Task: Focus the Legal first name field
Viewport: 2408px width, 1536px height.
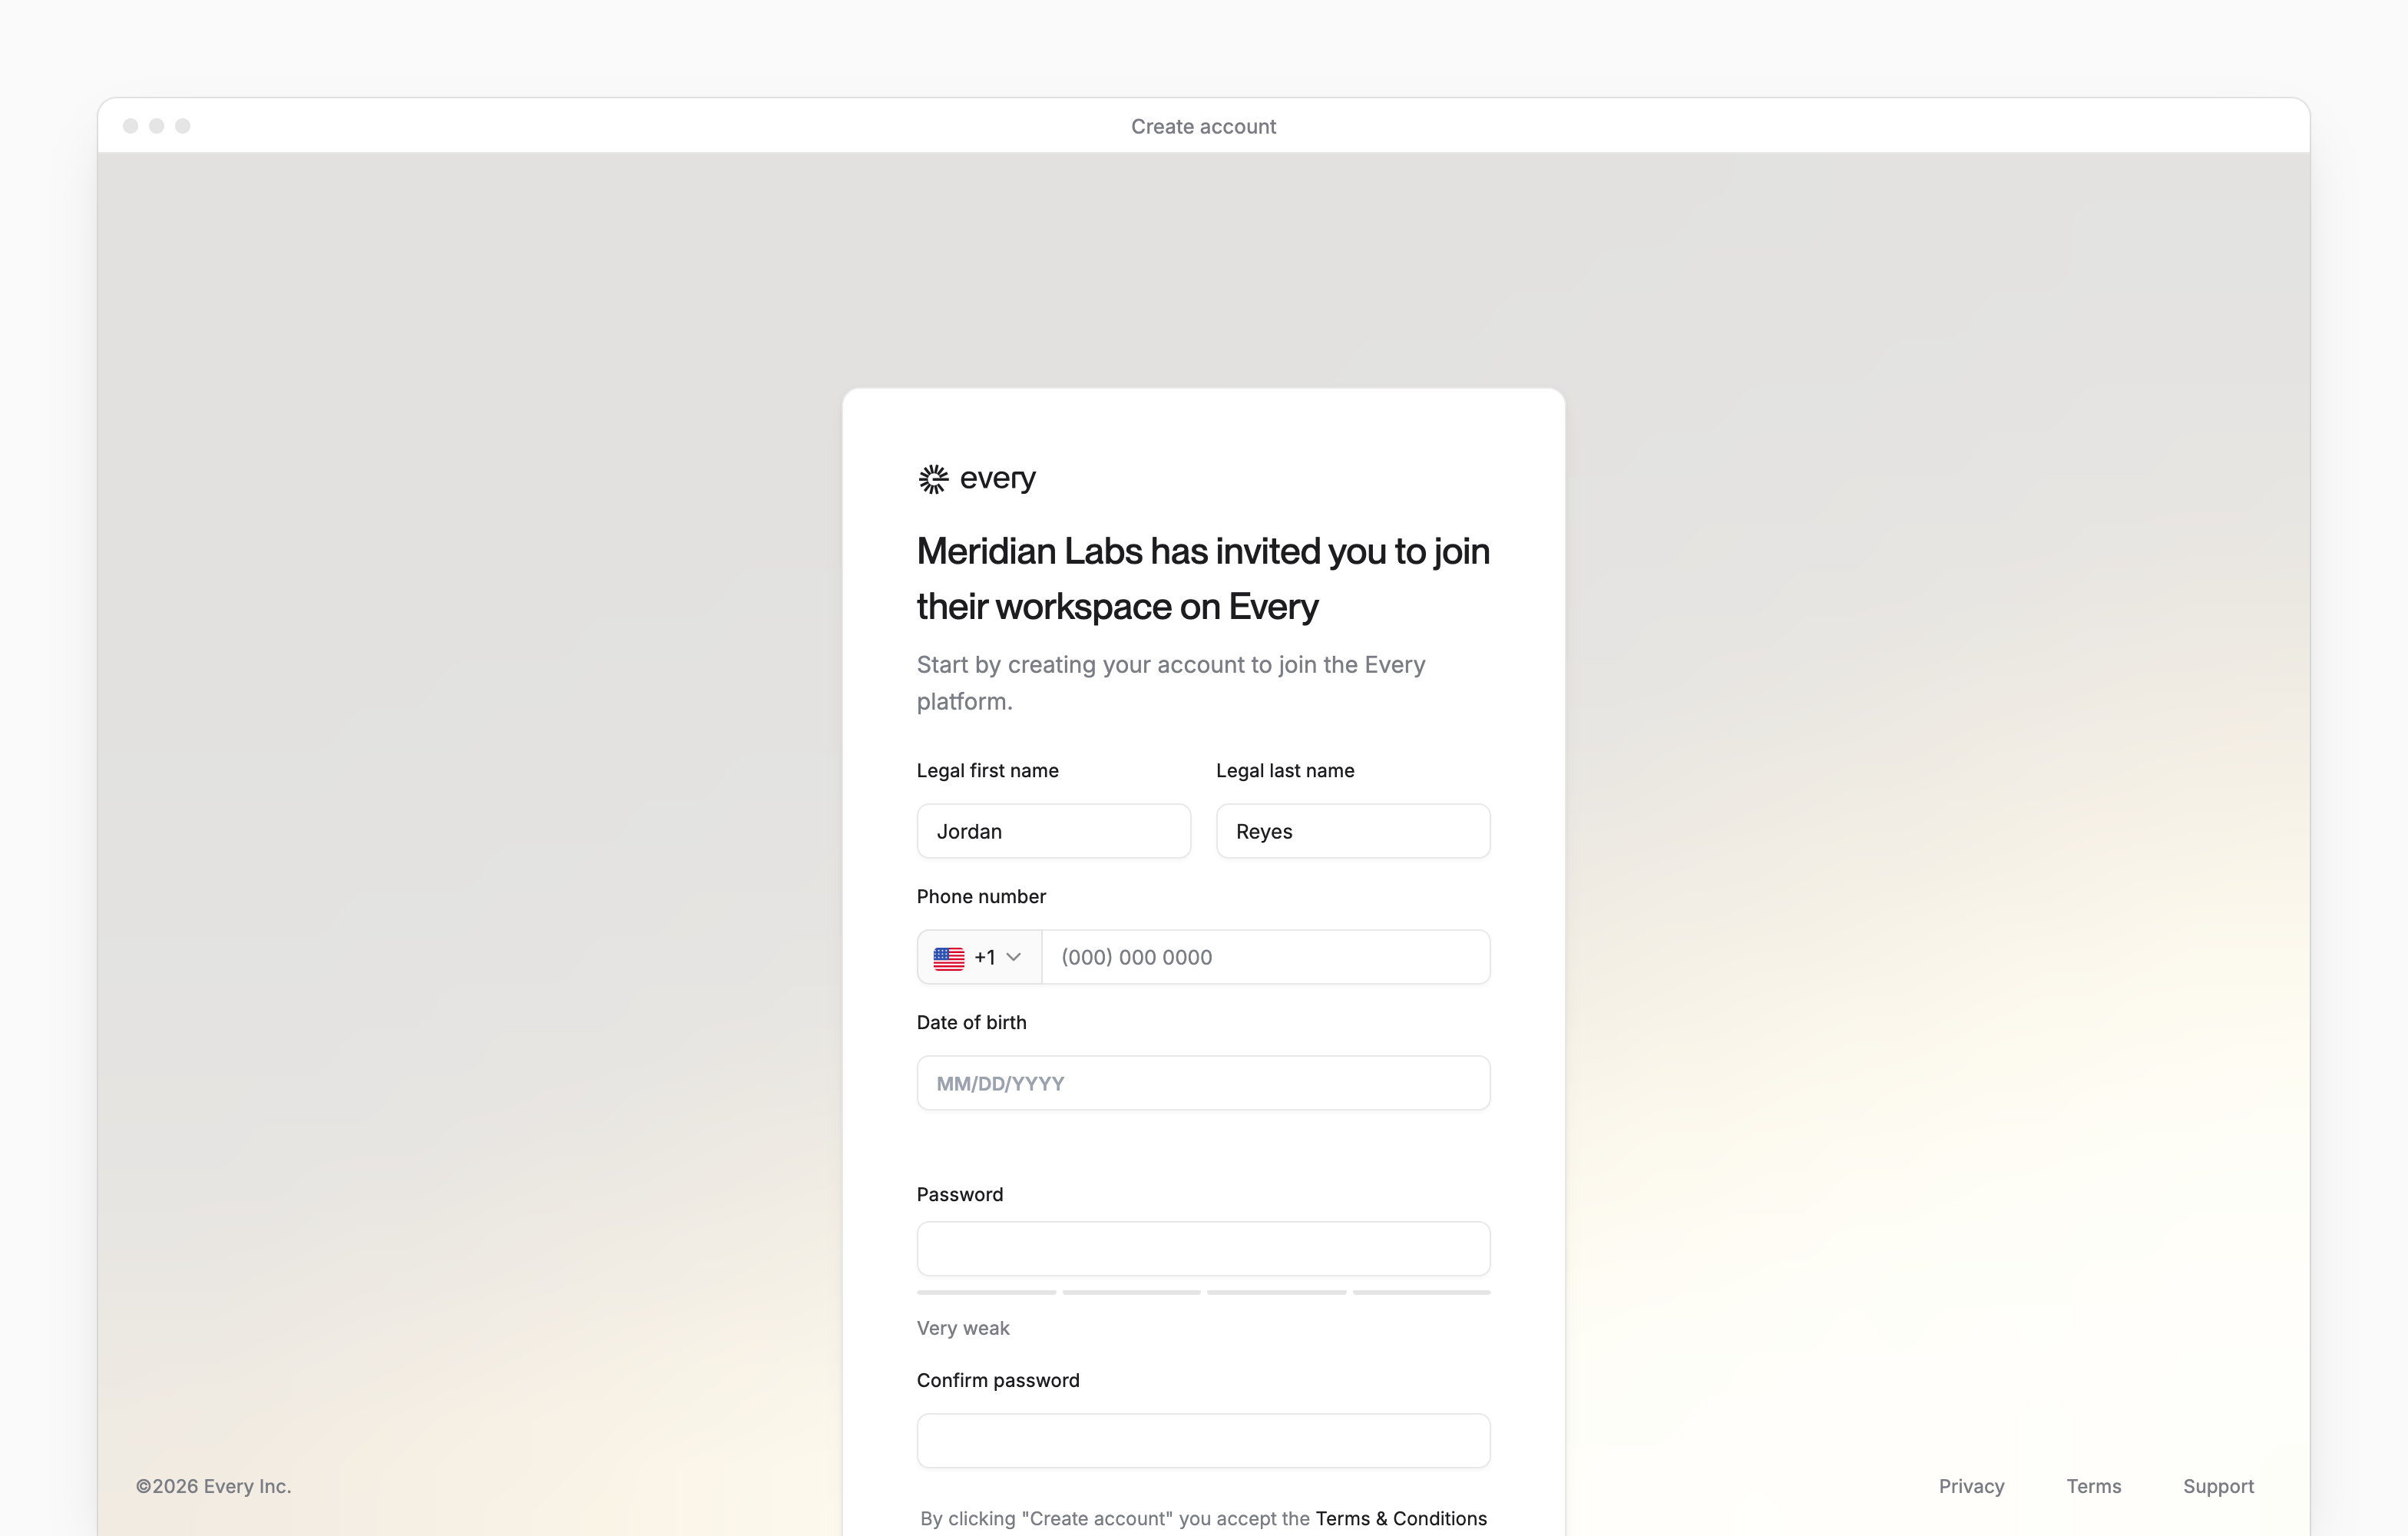Action: click(1053, 831)
